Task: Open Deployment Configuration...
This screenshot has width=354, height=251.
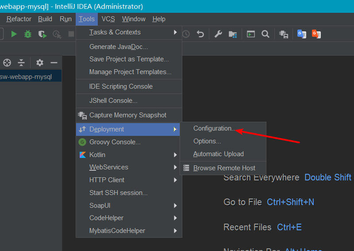Action: [x=223, y=128]
